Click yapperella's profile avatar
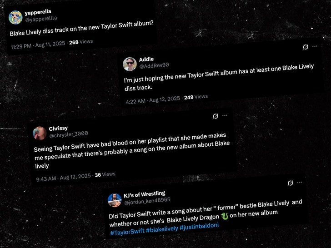The image size is (331, 248). tap(17, 16)
